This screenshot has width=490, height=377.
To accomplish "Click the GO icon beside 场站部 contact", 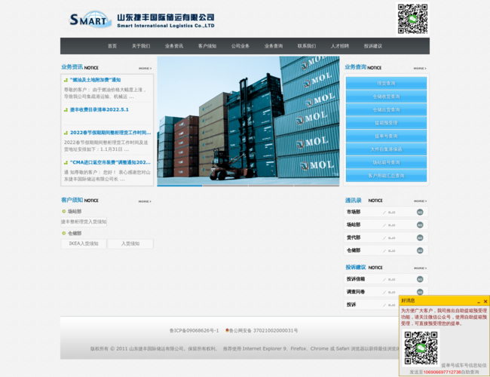I will [420, 225].
